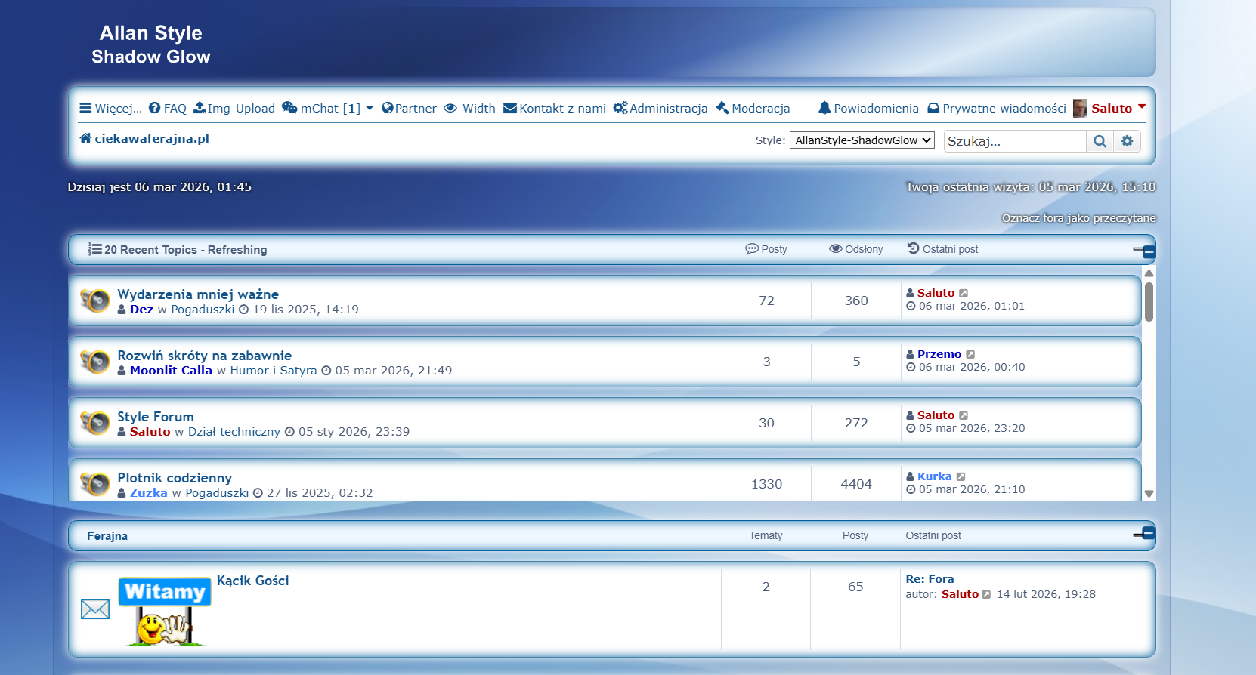1256x675 pixels.
Task: Open Prywatne wiadomości inbox
Action: [998, 108]
